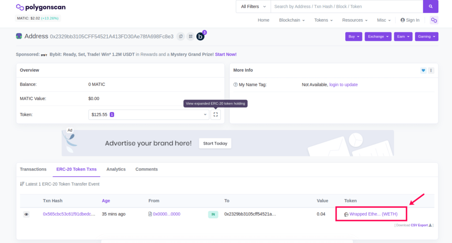The image size is (452, 243).
Task: Show the address QR code icon
Action: click(191, 36)
